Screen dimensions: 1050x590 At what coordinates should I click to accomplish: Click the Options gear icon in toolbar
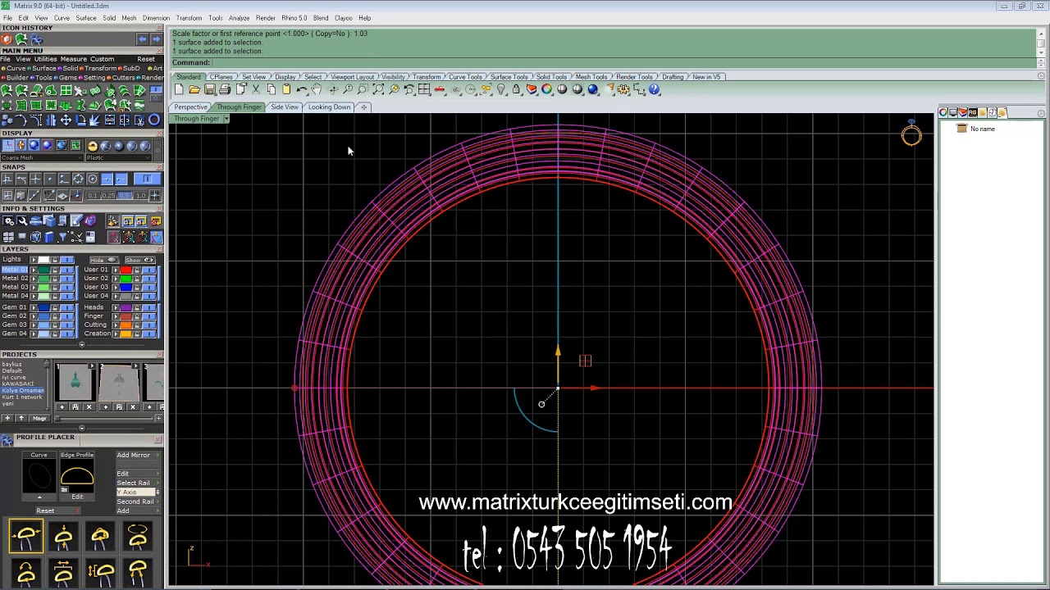tap(624, 89)
